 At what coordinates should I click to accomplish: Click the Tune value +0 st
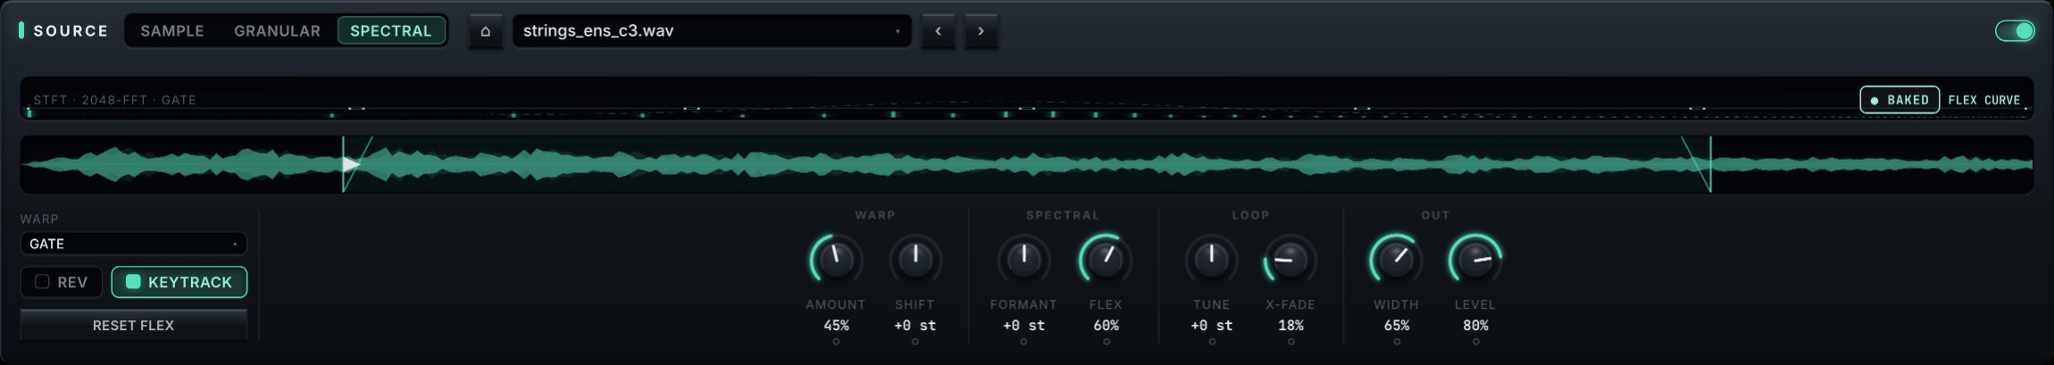[1211, 326]
